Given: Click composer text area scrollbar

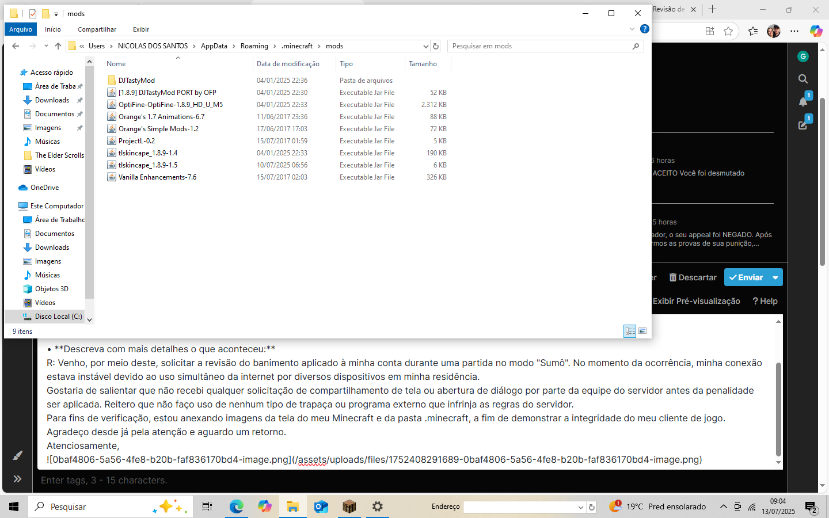Looking at the screenshot, I should 778,409.
